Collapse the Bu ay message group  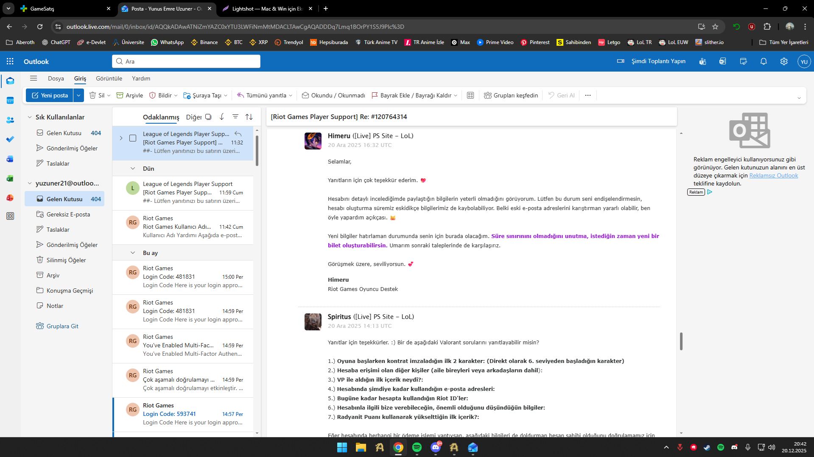click(133, 253)
